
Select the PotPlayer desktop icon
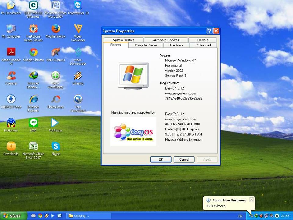coord(56,125)
